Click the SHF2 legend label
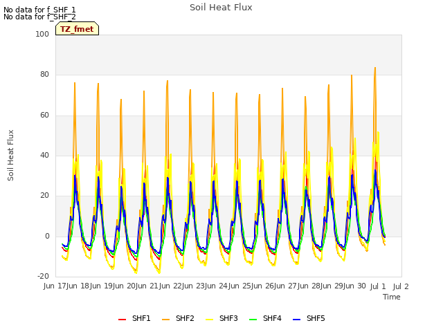This screenshot has height=332, width=443. coord(185,318)
